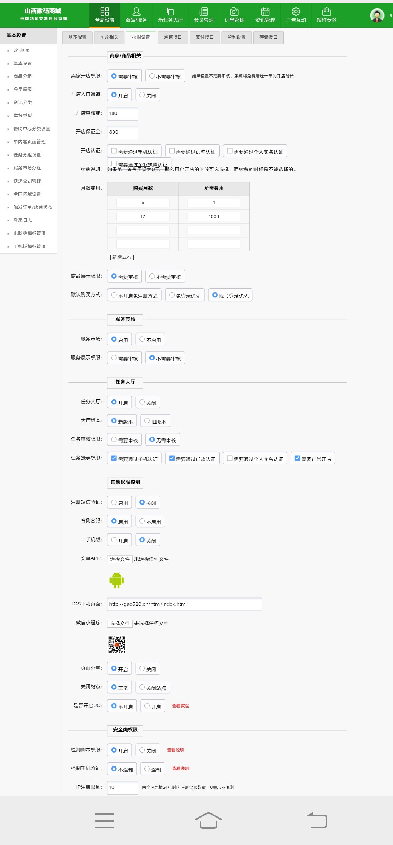Image resolution: width=393 pixels, height=845 pixels.
Task: Open 插件专区 plugin zone icon
Action: tap(327, 12)
